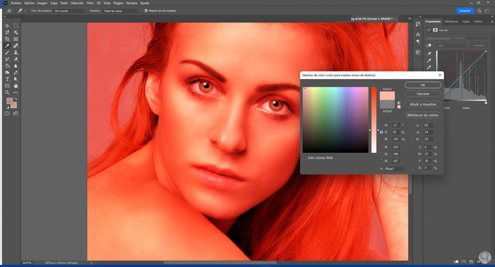495x267 pixels.
Task: Switch to the Capas tab
Action: tap(466, 22)
